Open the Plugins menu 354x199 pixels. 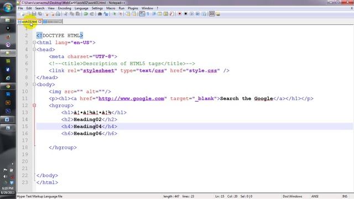coord(133,8)
